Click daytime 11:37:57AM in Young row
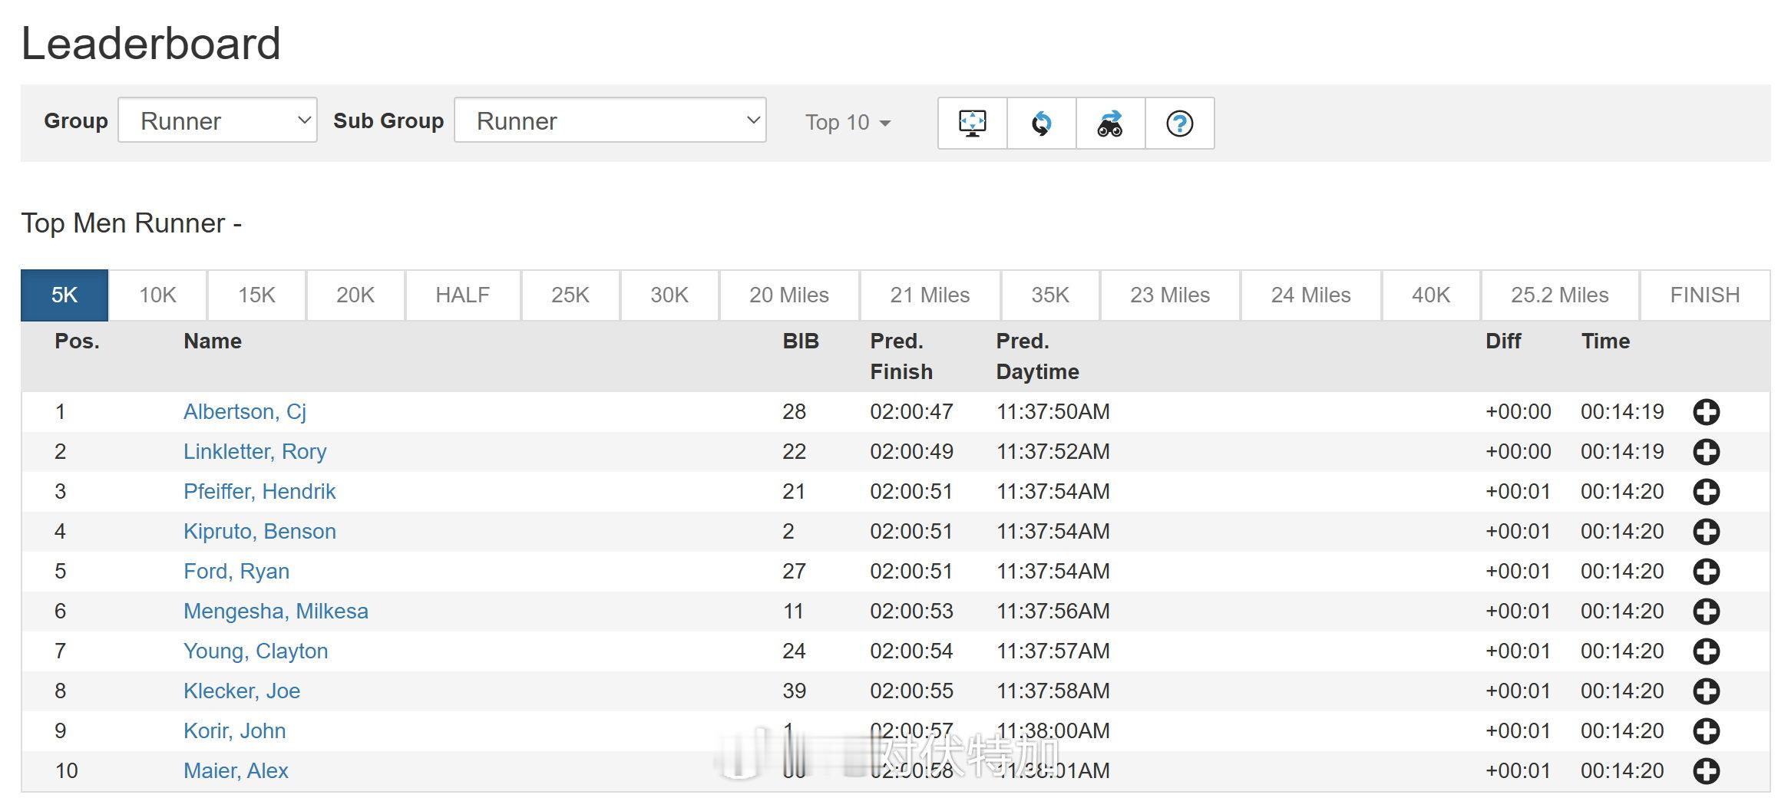The height and width of the screenshot is (798, 1778). (1053, 651)
